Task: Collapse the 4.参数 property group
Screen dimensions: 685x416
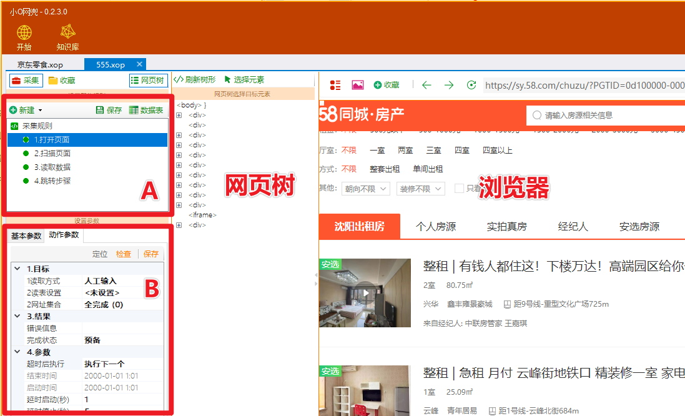Action: click(x=17, y=352)
